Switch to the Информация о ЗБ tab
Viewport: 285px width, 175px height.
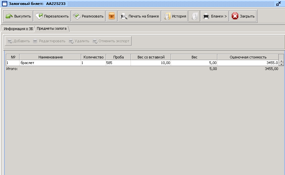[18, 29]
